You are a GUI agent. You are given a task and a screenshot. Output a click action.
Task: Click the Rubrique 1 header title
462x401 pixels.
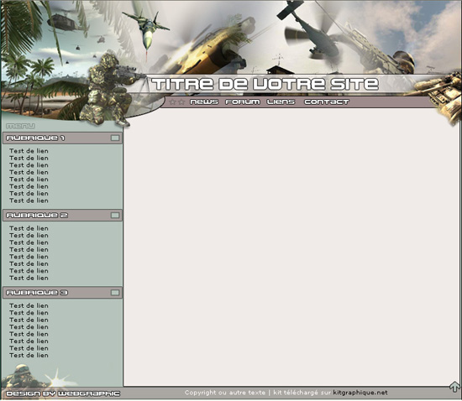point(35,138)
